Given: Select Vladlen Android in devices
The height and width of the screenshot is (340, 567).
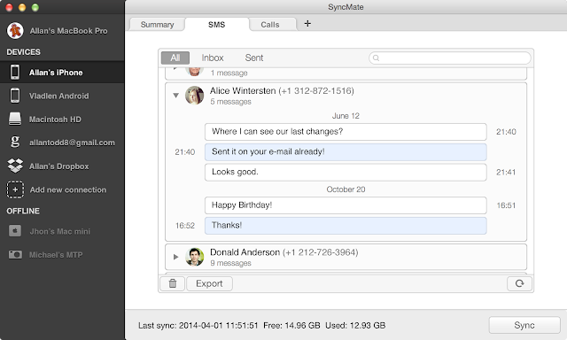Looking at the screenshot, I should [59, 97].
